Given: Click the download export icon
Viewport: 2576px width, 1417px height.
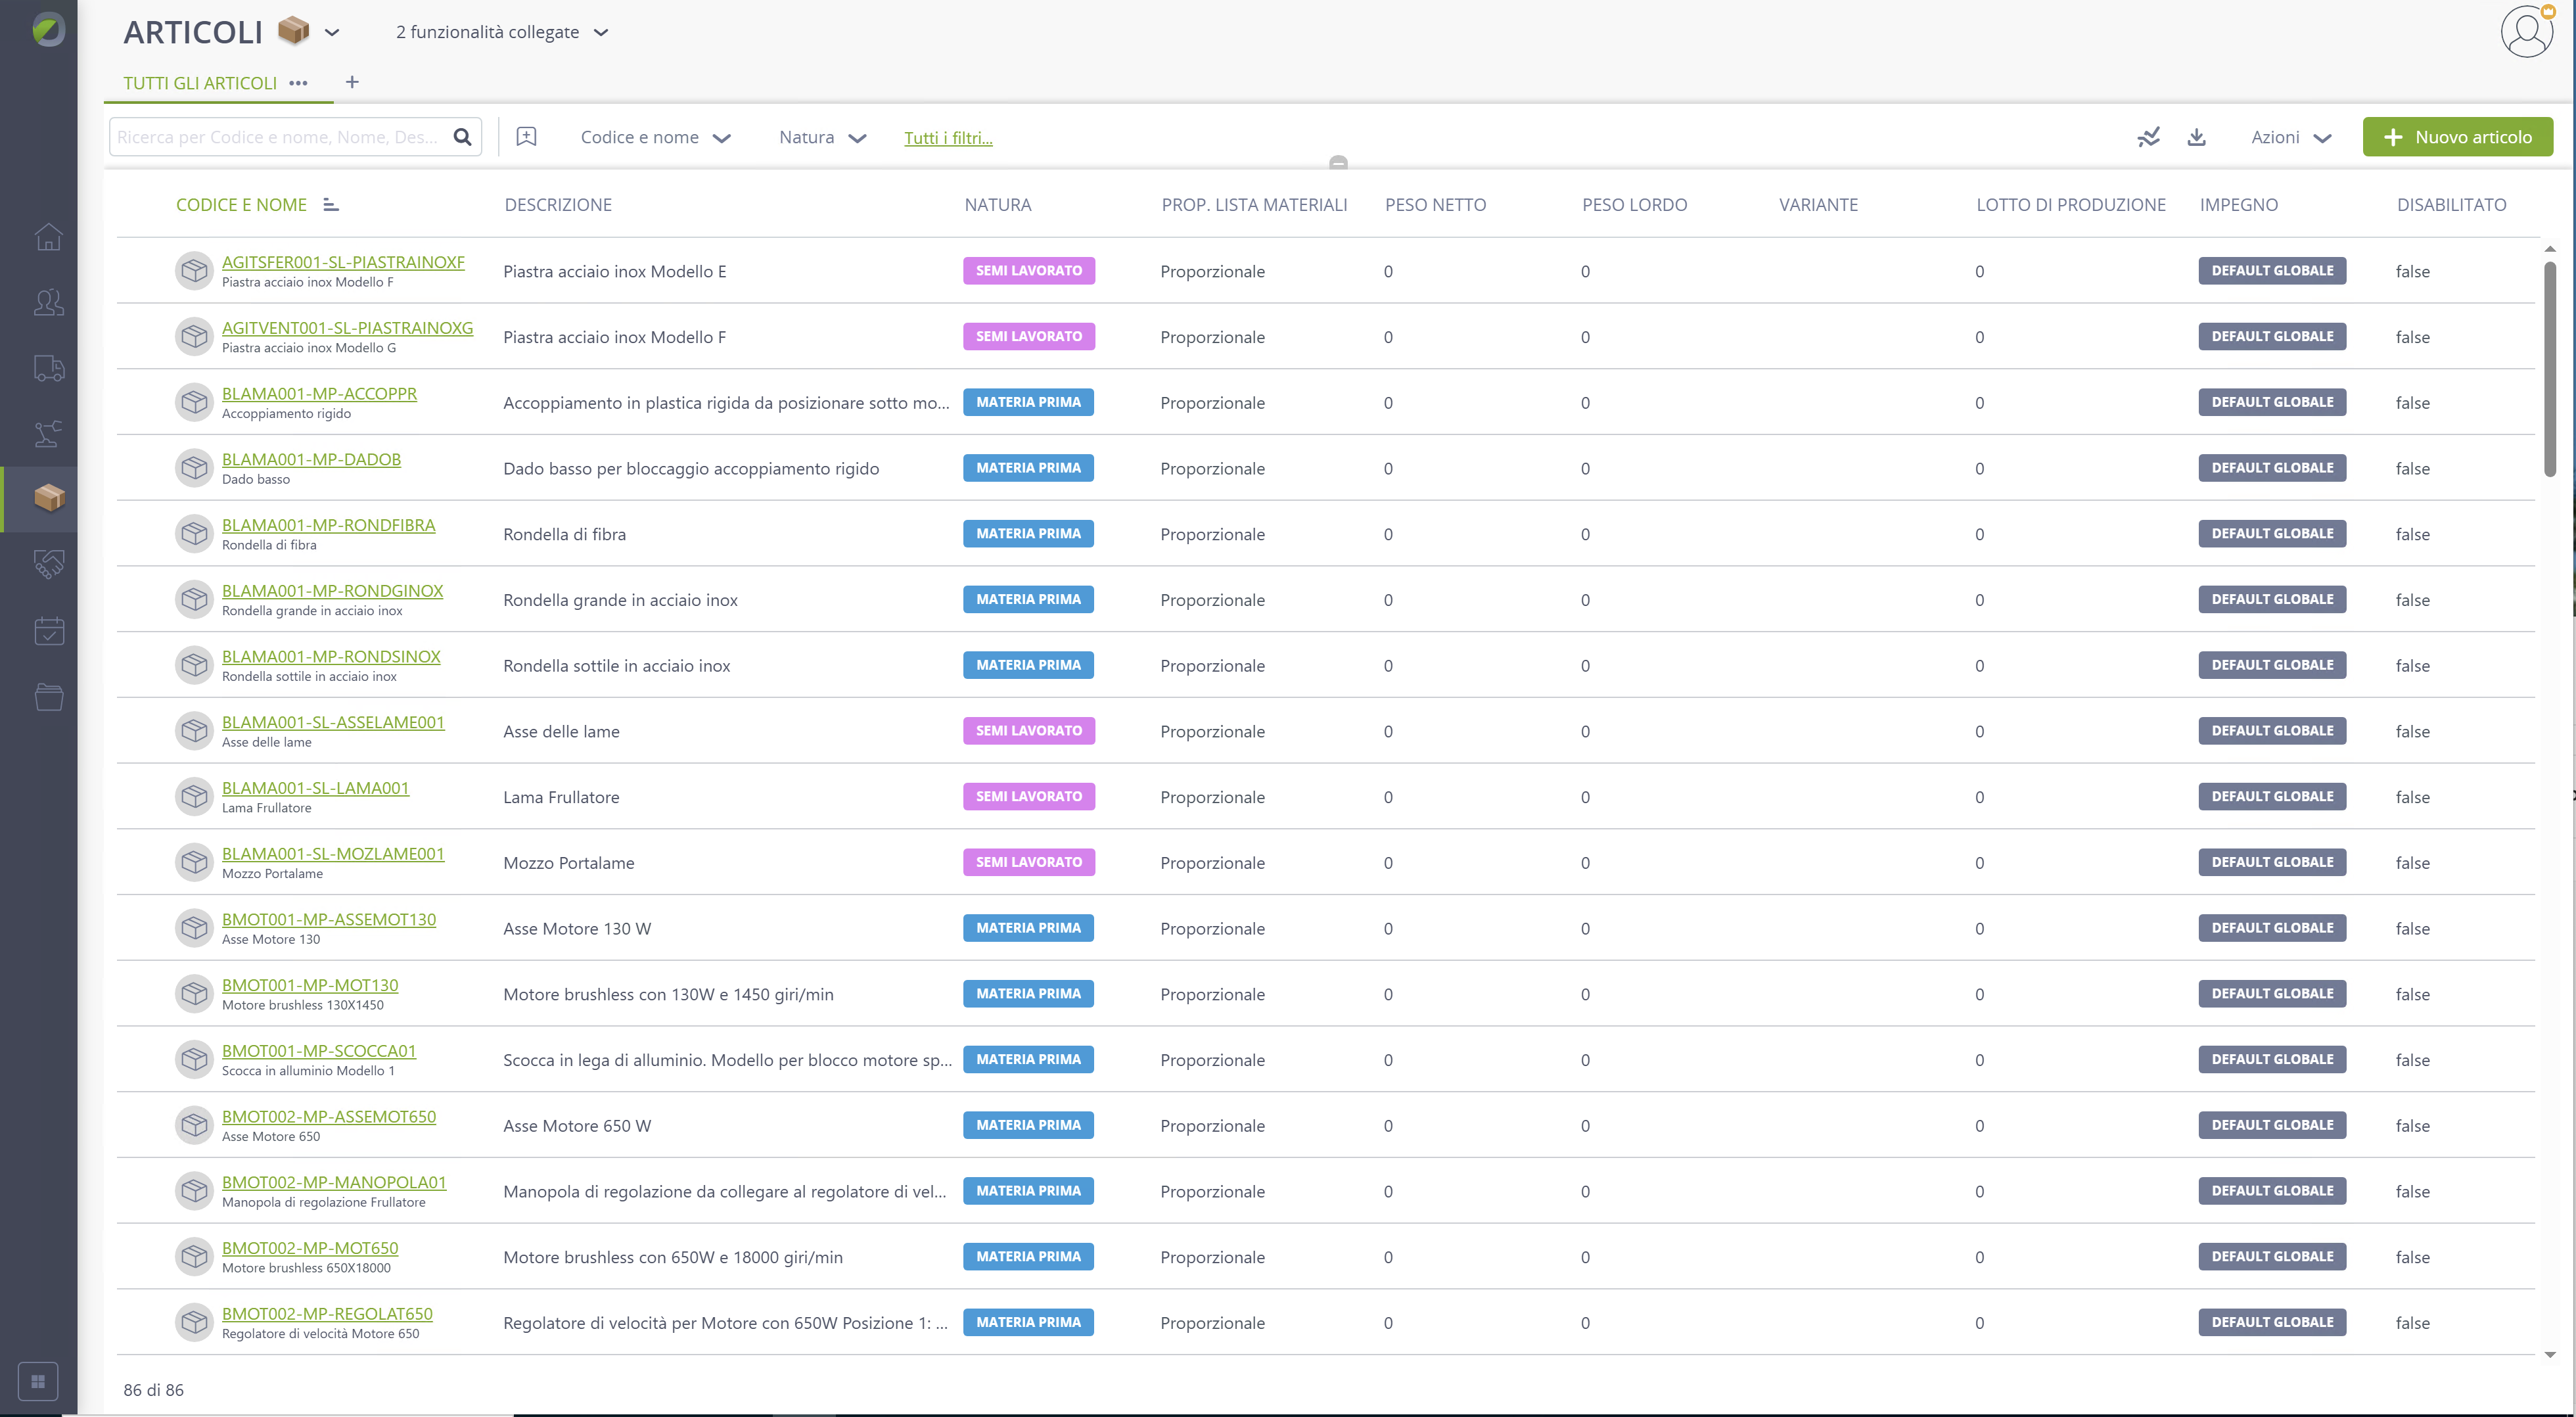Looking at the screenshot, I should tap(2196, 137).
